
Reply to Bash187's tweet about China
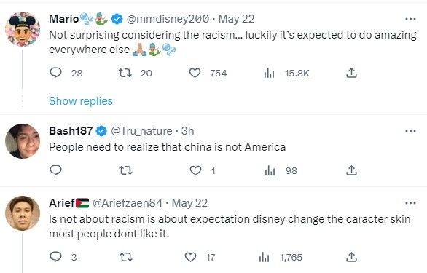pos(56,170)
